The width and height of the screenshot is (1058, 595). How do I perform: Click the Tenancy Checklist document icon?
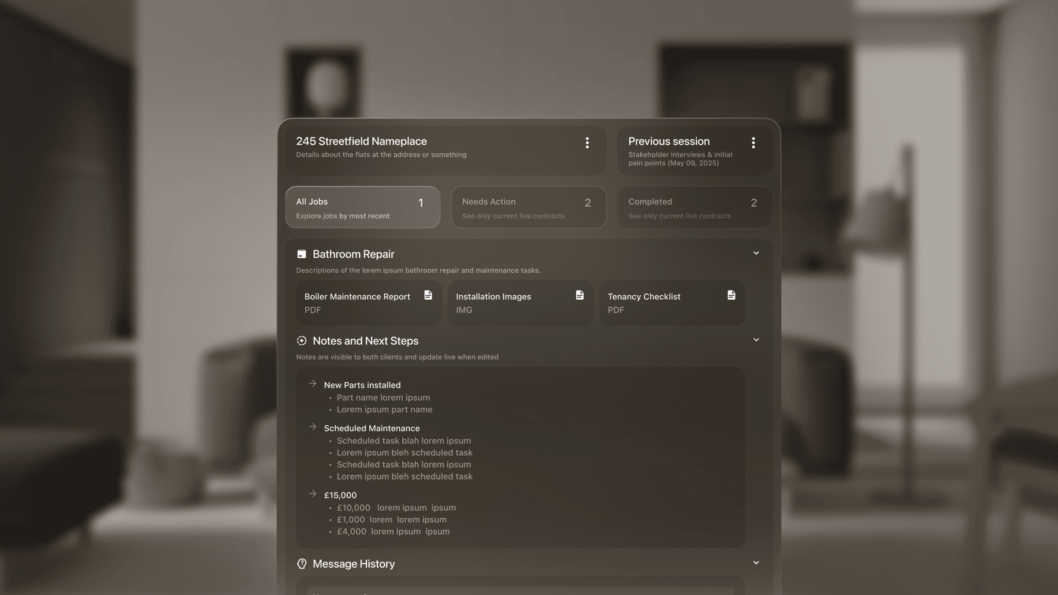click(731, 295)
